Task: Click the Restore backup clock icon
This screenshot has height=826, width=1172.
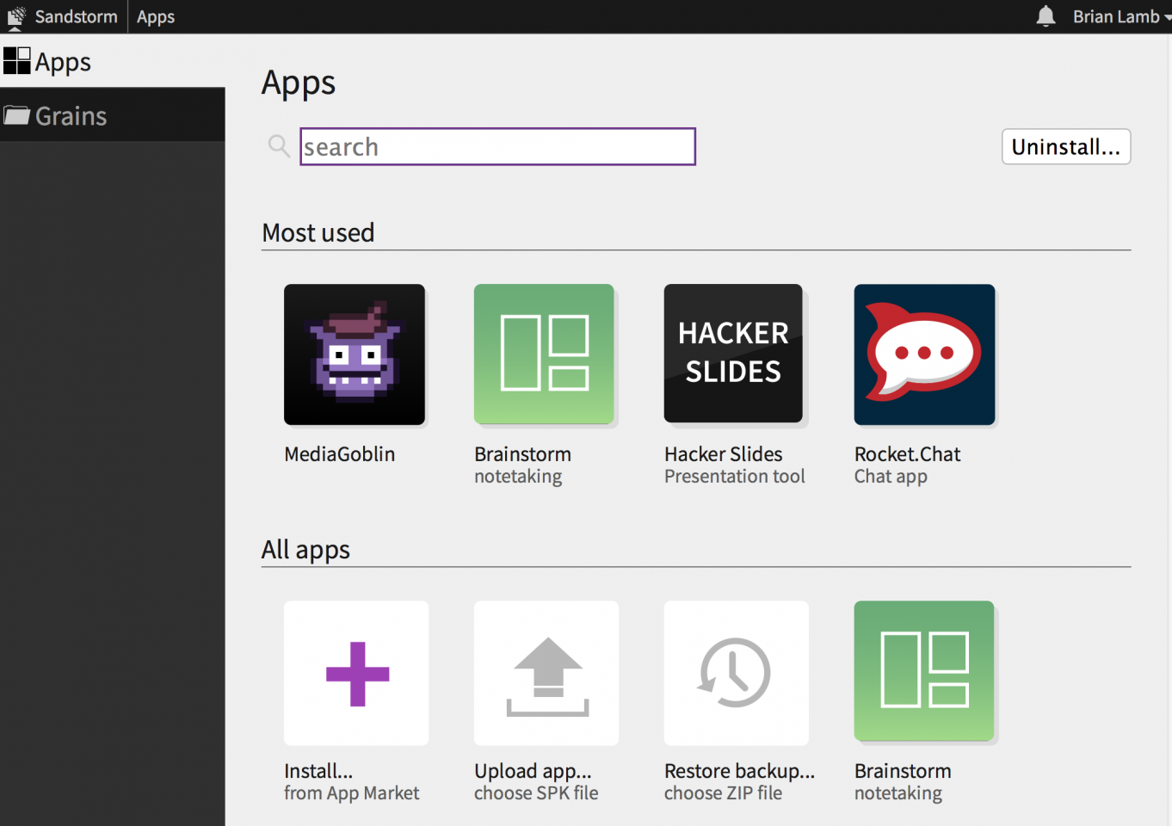Action: point(734,673)
